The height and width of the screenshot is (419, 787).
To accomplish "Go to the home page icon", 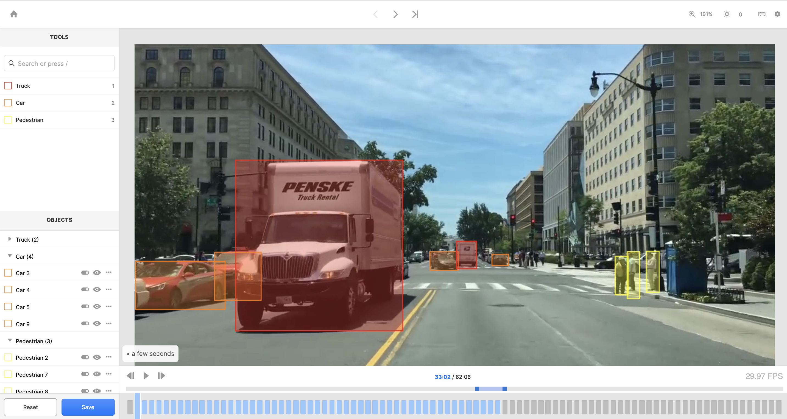I will (x=14, y=14).
